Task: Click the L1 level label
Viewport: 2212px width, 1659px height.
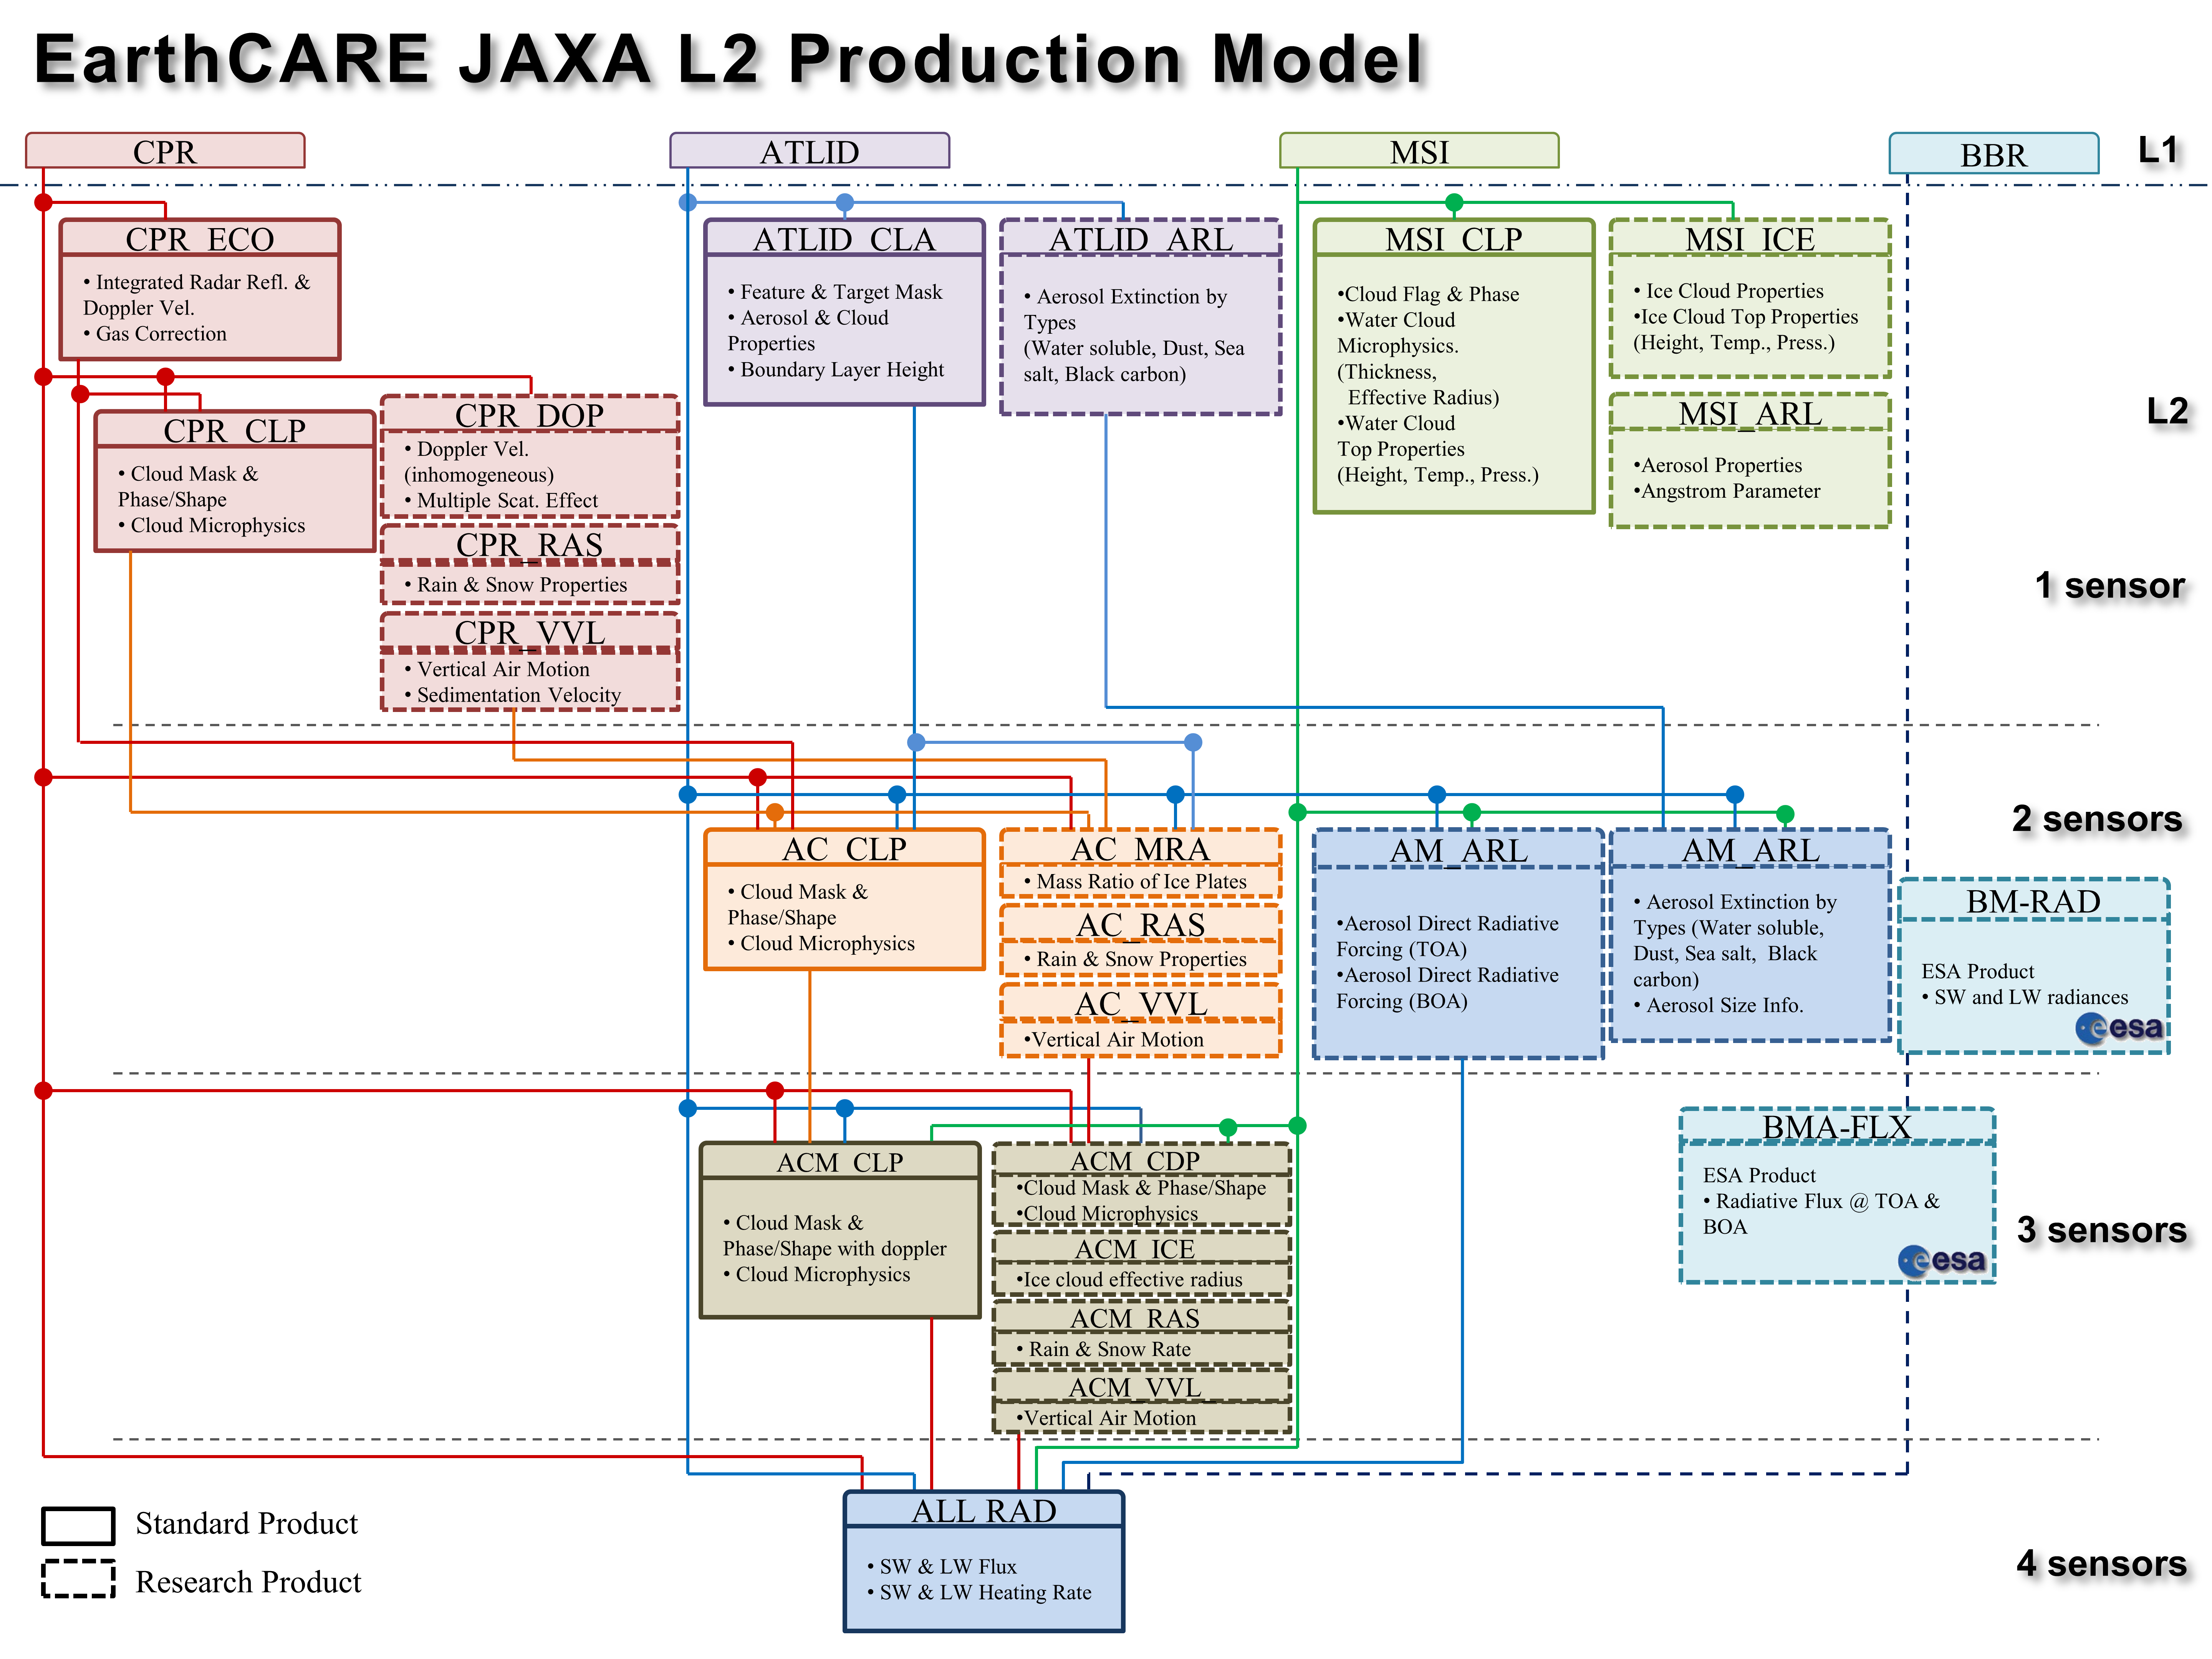Action: [2157, 150]
